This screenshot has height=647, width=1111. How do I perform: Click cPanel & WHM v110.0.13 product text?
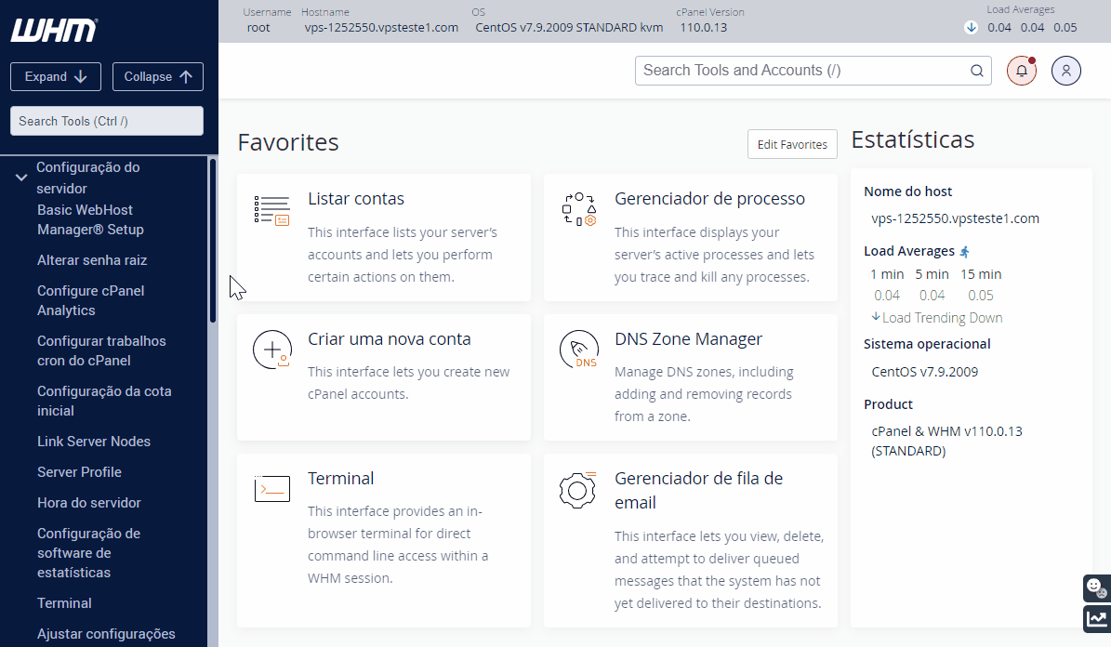(x=946, y=441)
